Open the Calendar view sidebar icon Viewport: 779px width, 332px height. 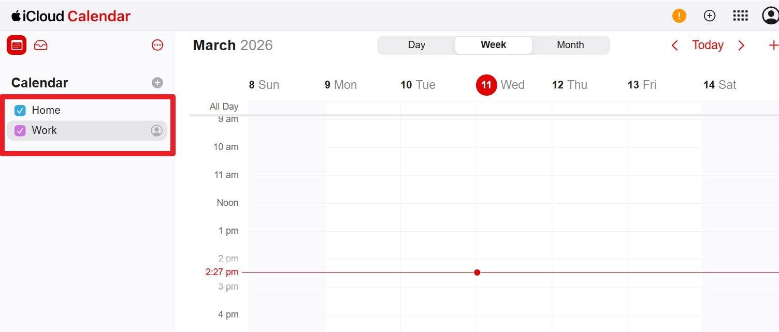pos(16,45)
